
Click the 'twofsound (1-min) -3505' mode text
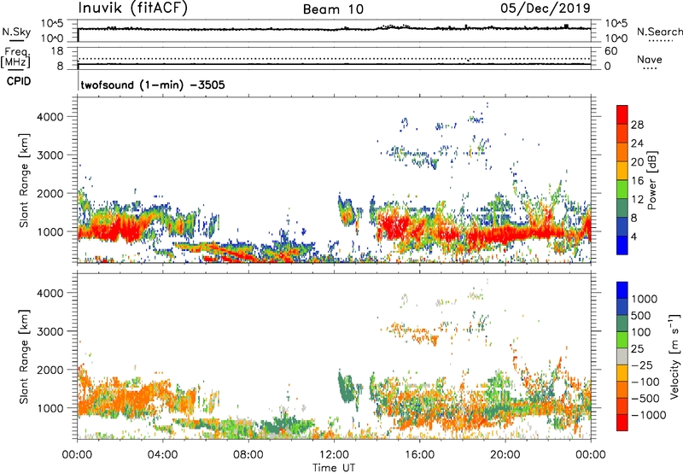coord(153,85)
